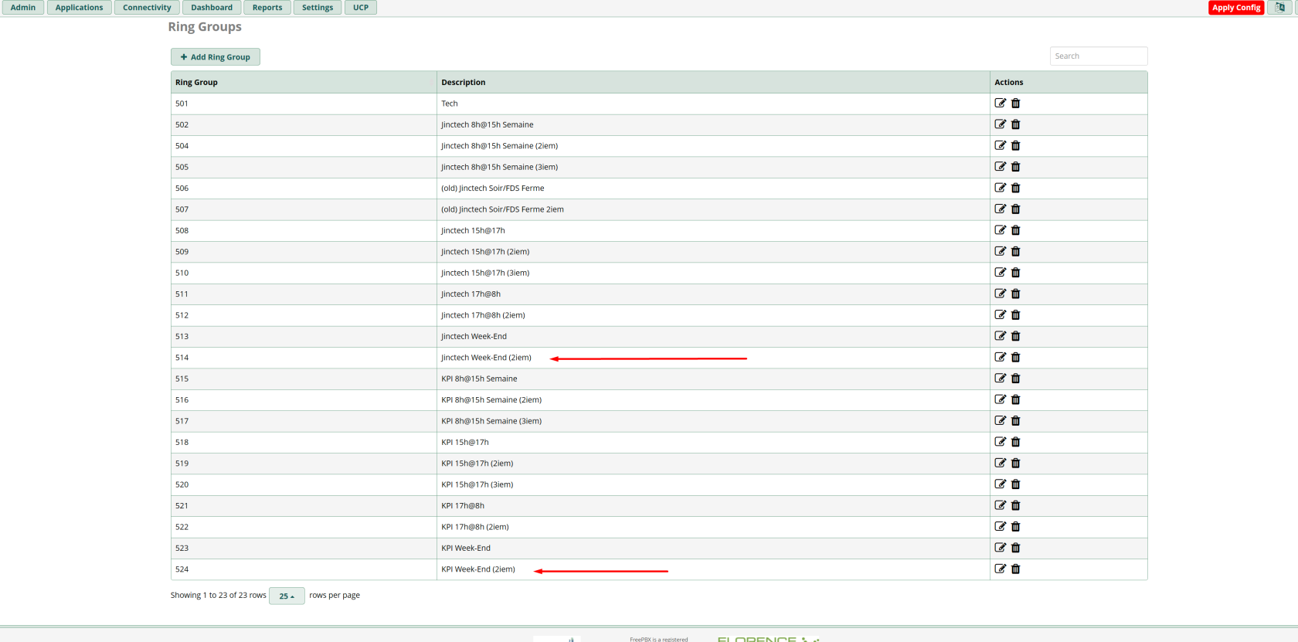
Task: Edit ring group 511 Jinctech 17h@8h
Action: point(1001,294)
